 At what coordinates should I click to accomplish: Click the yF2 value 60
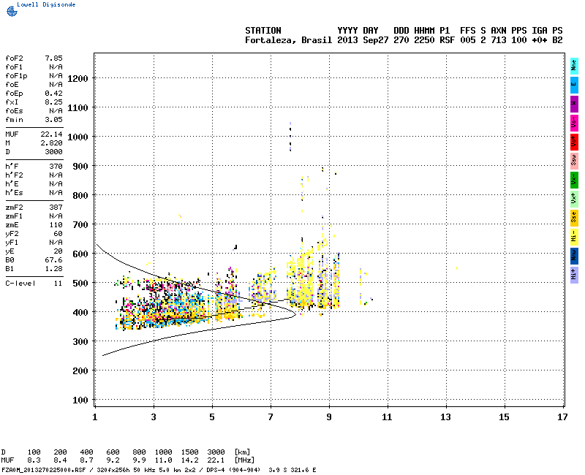58,234
